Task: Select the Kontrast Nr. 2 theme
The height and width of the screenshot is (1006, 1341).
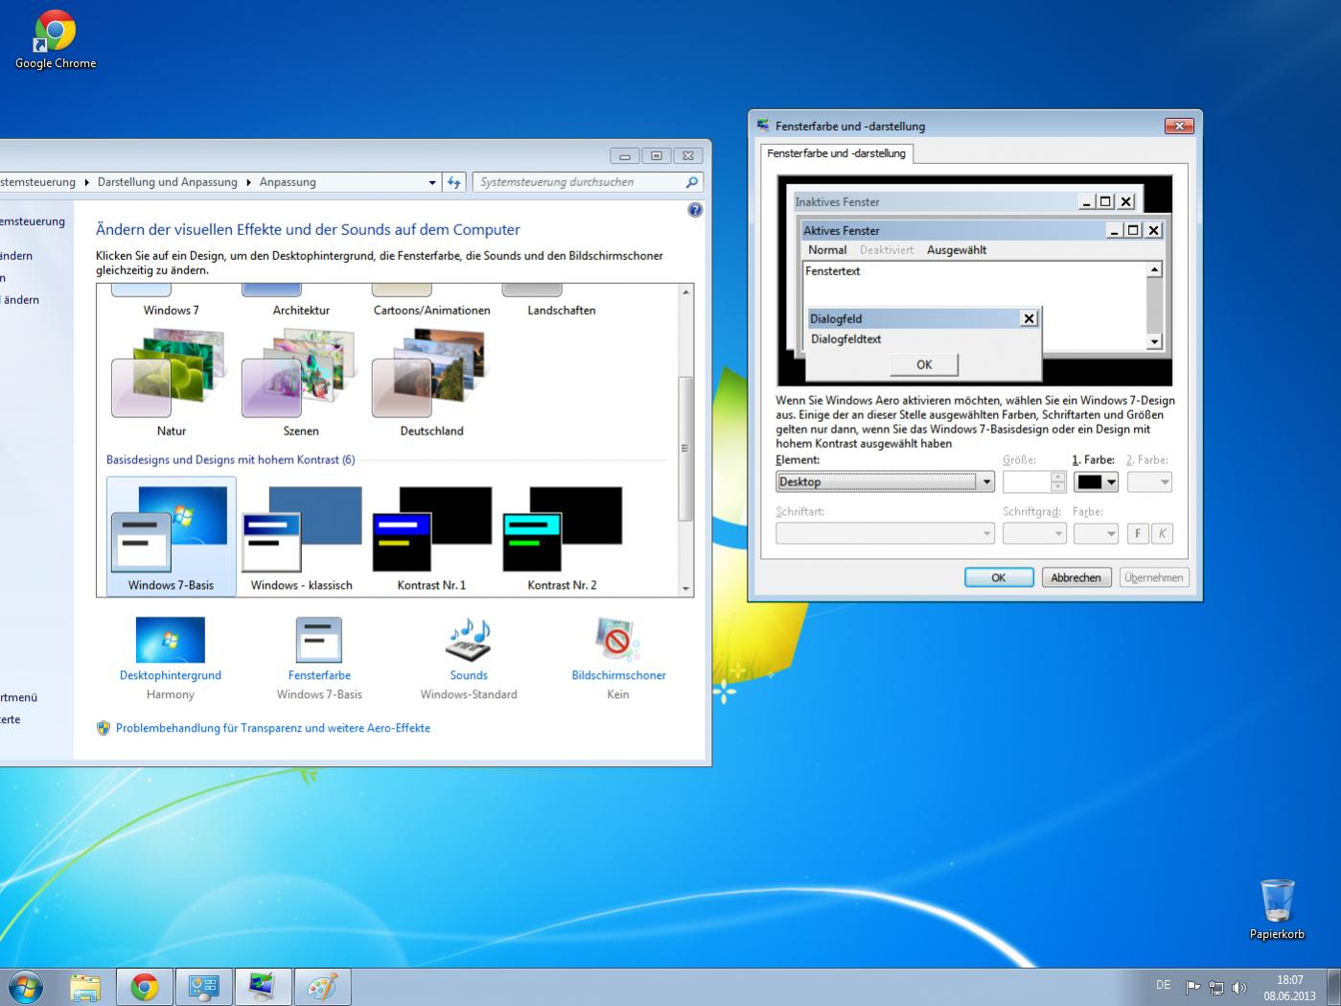Action: tap(562, 537)
